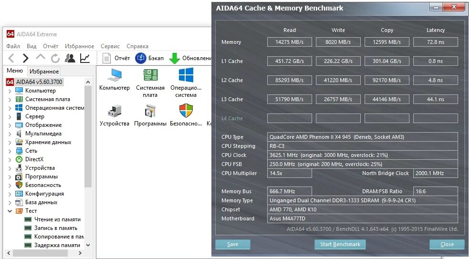Image resolution: width=471 pixels, height=259 pixels.
Task: Open the Сервис menu
Action: 110,46
